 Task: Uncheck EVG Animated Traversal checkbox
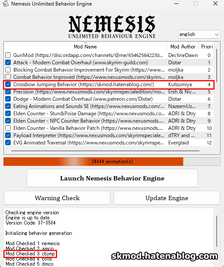[x=8, y=143]
